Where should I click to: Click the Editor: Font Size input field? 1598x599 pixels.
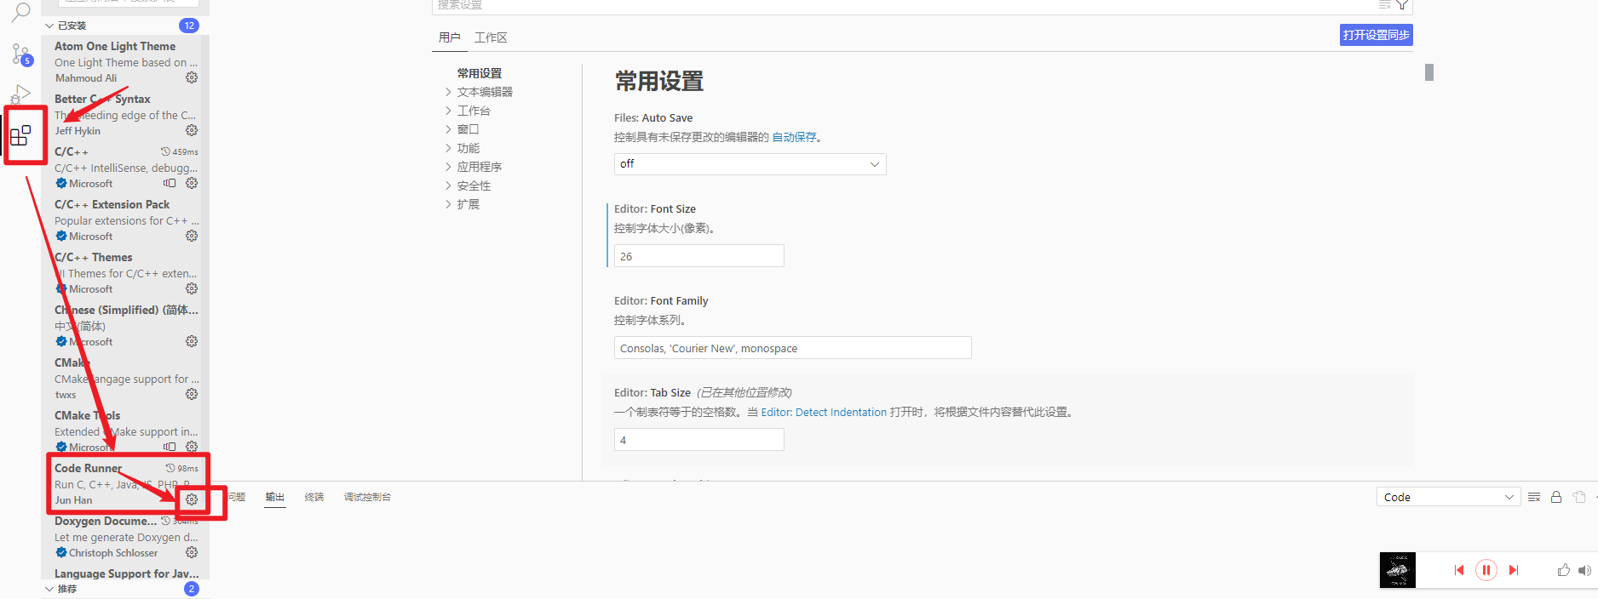[x=698, y=256]
